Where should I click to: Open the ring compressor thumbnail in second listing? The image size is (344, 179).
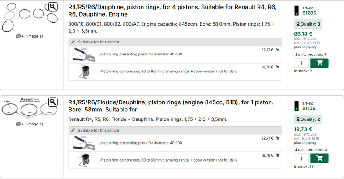pyautogui.click(x=83, y=160)
